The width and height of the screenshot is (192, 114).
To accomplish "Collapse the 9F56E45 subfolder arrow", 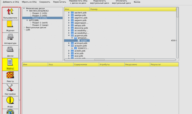I will (x=72, y=38).
